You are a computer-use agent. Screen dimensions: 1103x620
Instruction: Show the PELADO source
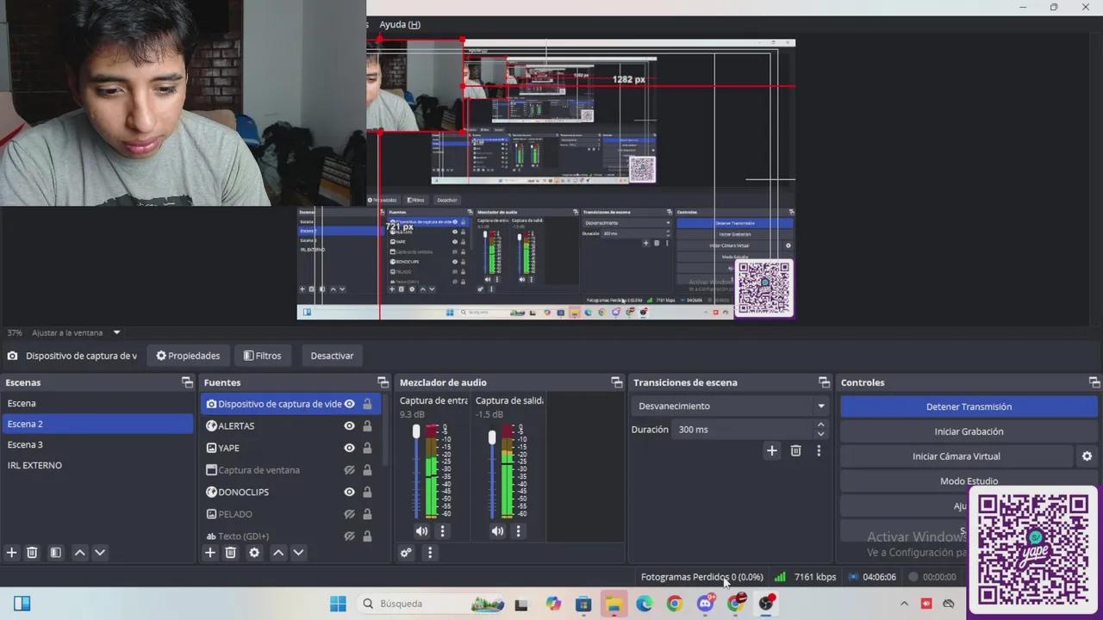click(x=350, y=514)
